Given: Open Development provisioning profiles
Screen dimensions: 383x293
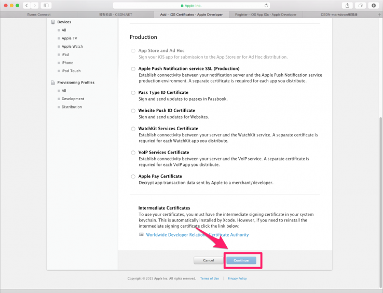Looking at the screenshot, I should coord(73,99).
